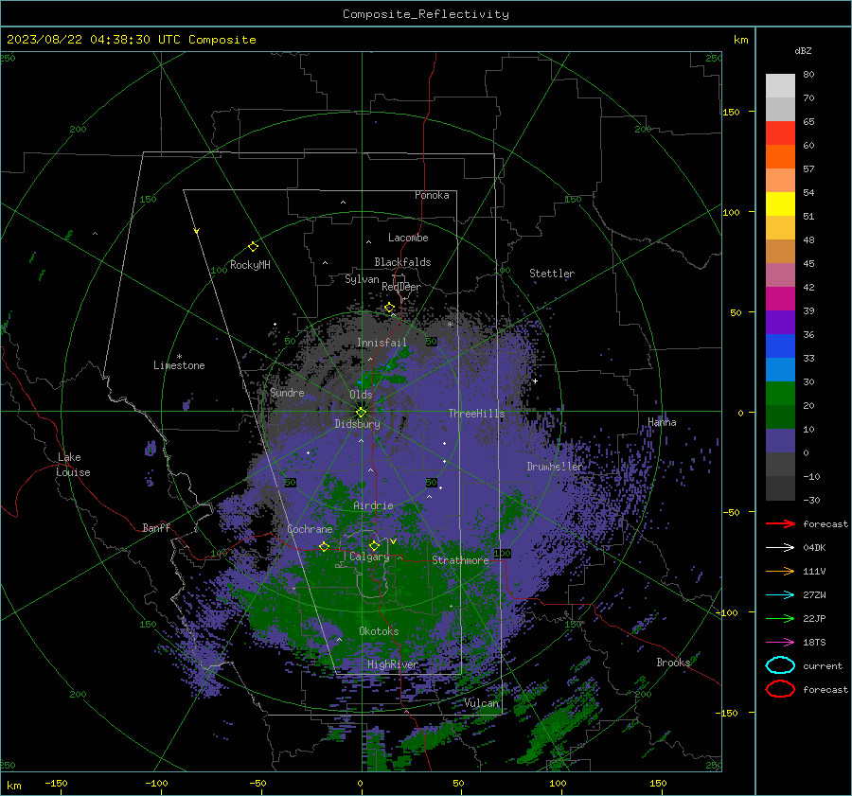Select the yellow 54 dBZ color swatch
The height and width of the screenshot is (796, 852).
click(x=780, y=204)
